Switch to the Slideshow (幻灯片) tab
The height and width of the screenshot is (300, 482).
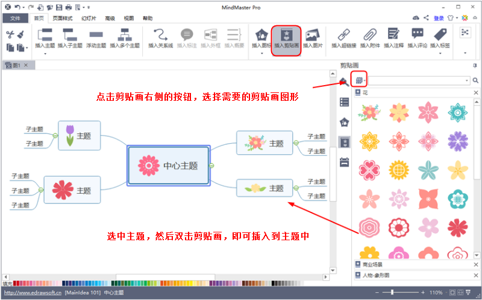tap(89, 18)
